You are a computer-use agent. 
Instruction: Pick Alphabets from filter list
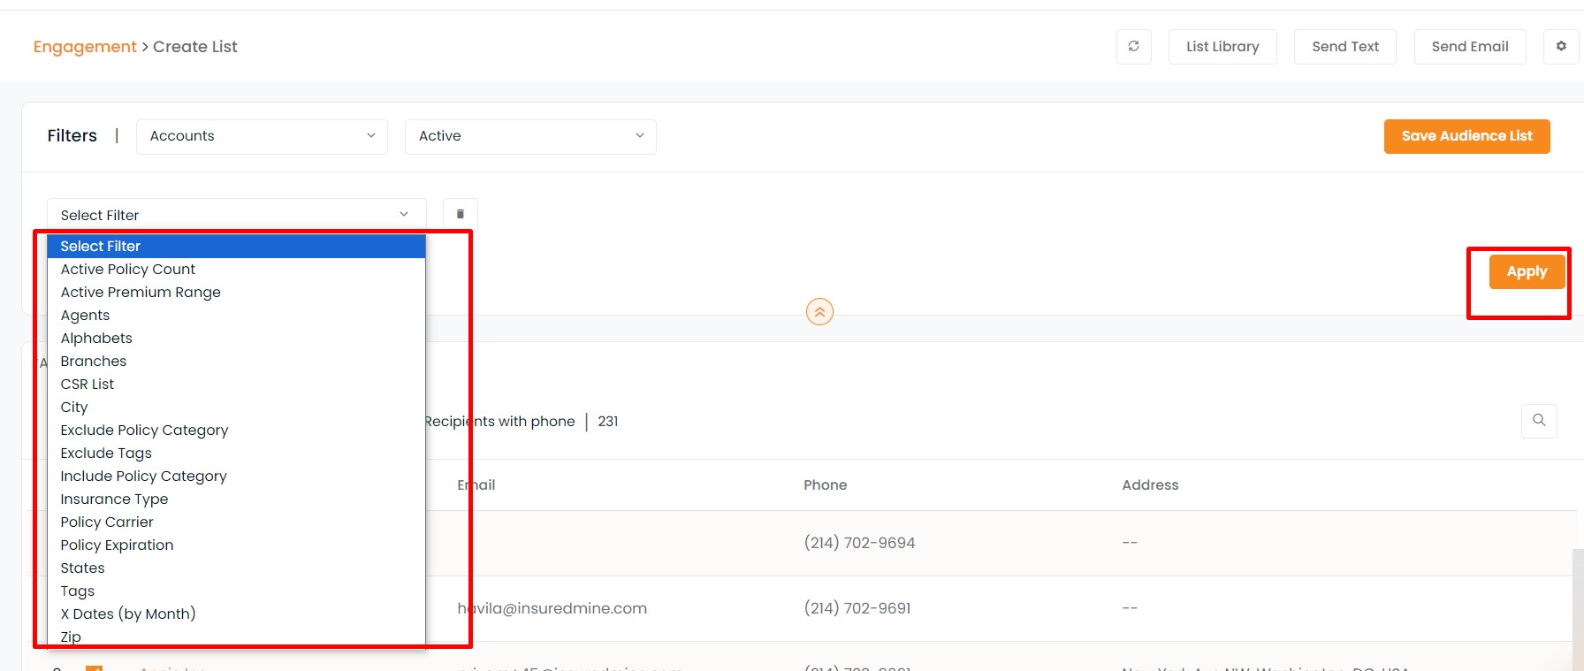pyautogui.click(x=236, y=339)
